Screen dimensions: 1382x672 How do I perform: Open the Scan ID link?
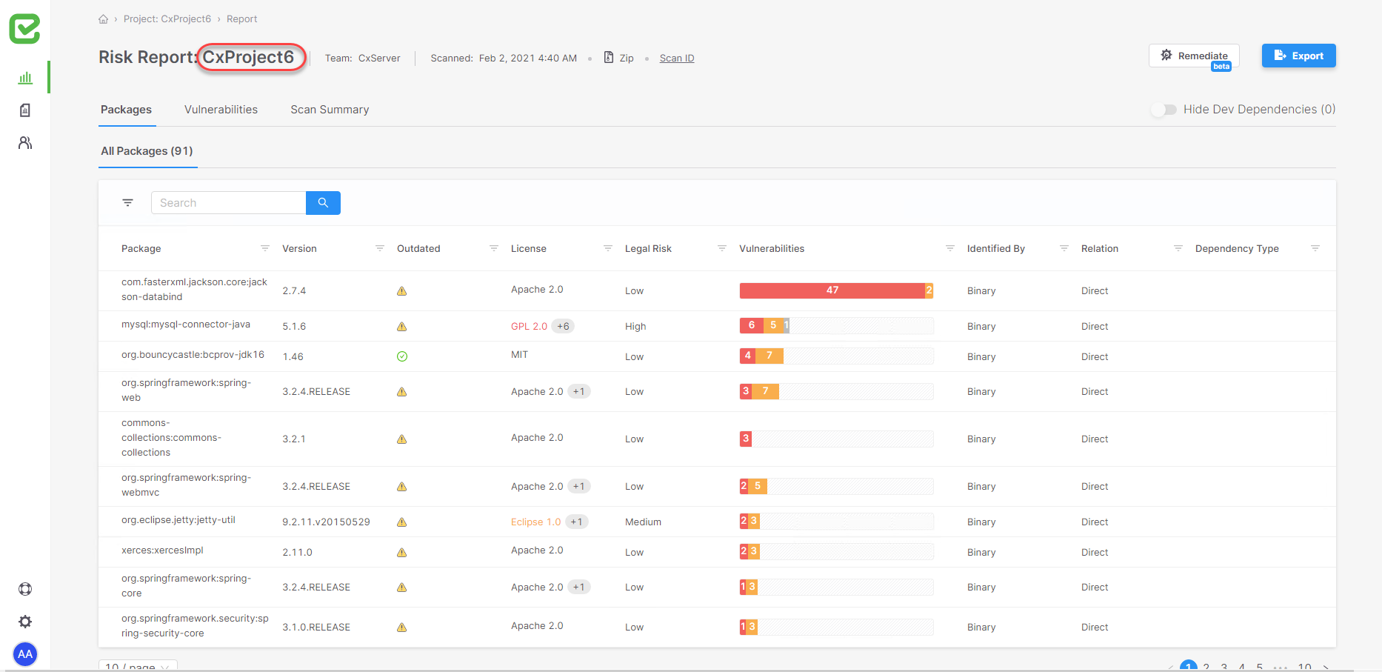coord(677,59)
